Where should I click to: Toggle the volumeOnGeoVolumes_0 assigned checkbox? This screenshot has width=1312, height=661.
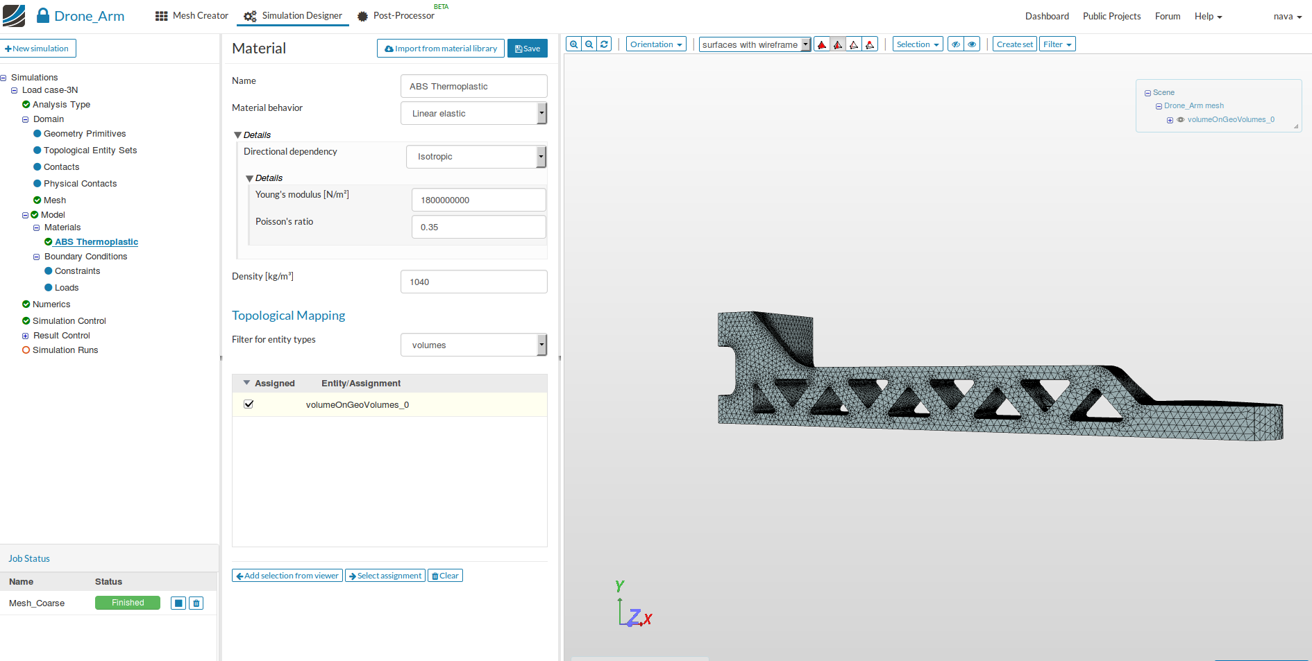[x=249, y=404]
